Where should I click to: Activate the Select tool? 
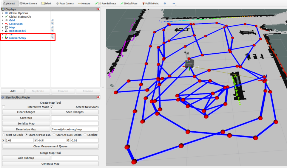coord(46,3)
